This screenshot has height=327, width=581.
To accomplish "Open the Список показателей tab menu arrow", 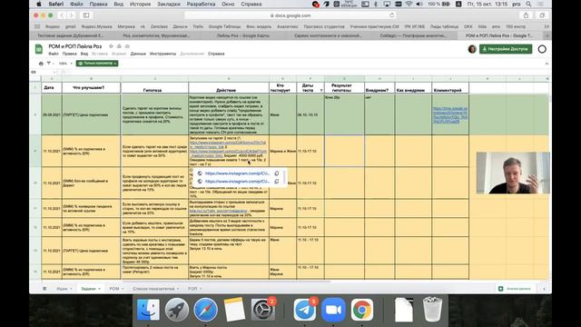I will click(178, 289).
